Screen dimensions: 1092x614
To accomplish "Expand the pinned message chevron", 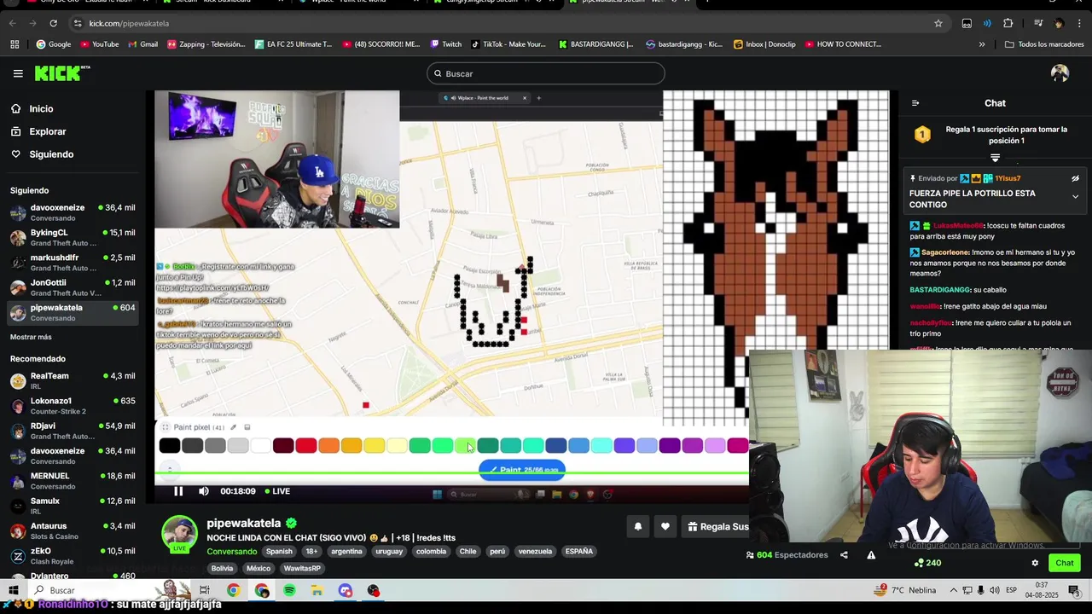I will 1075,197.
